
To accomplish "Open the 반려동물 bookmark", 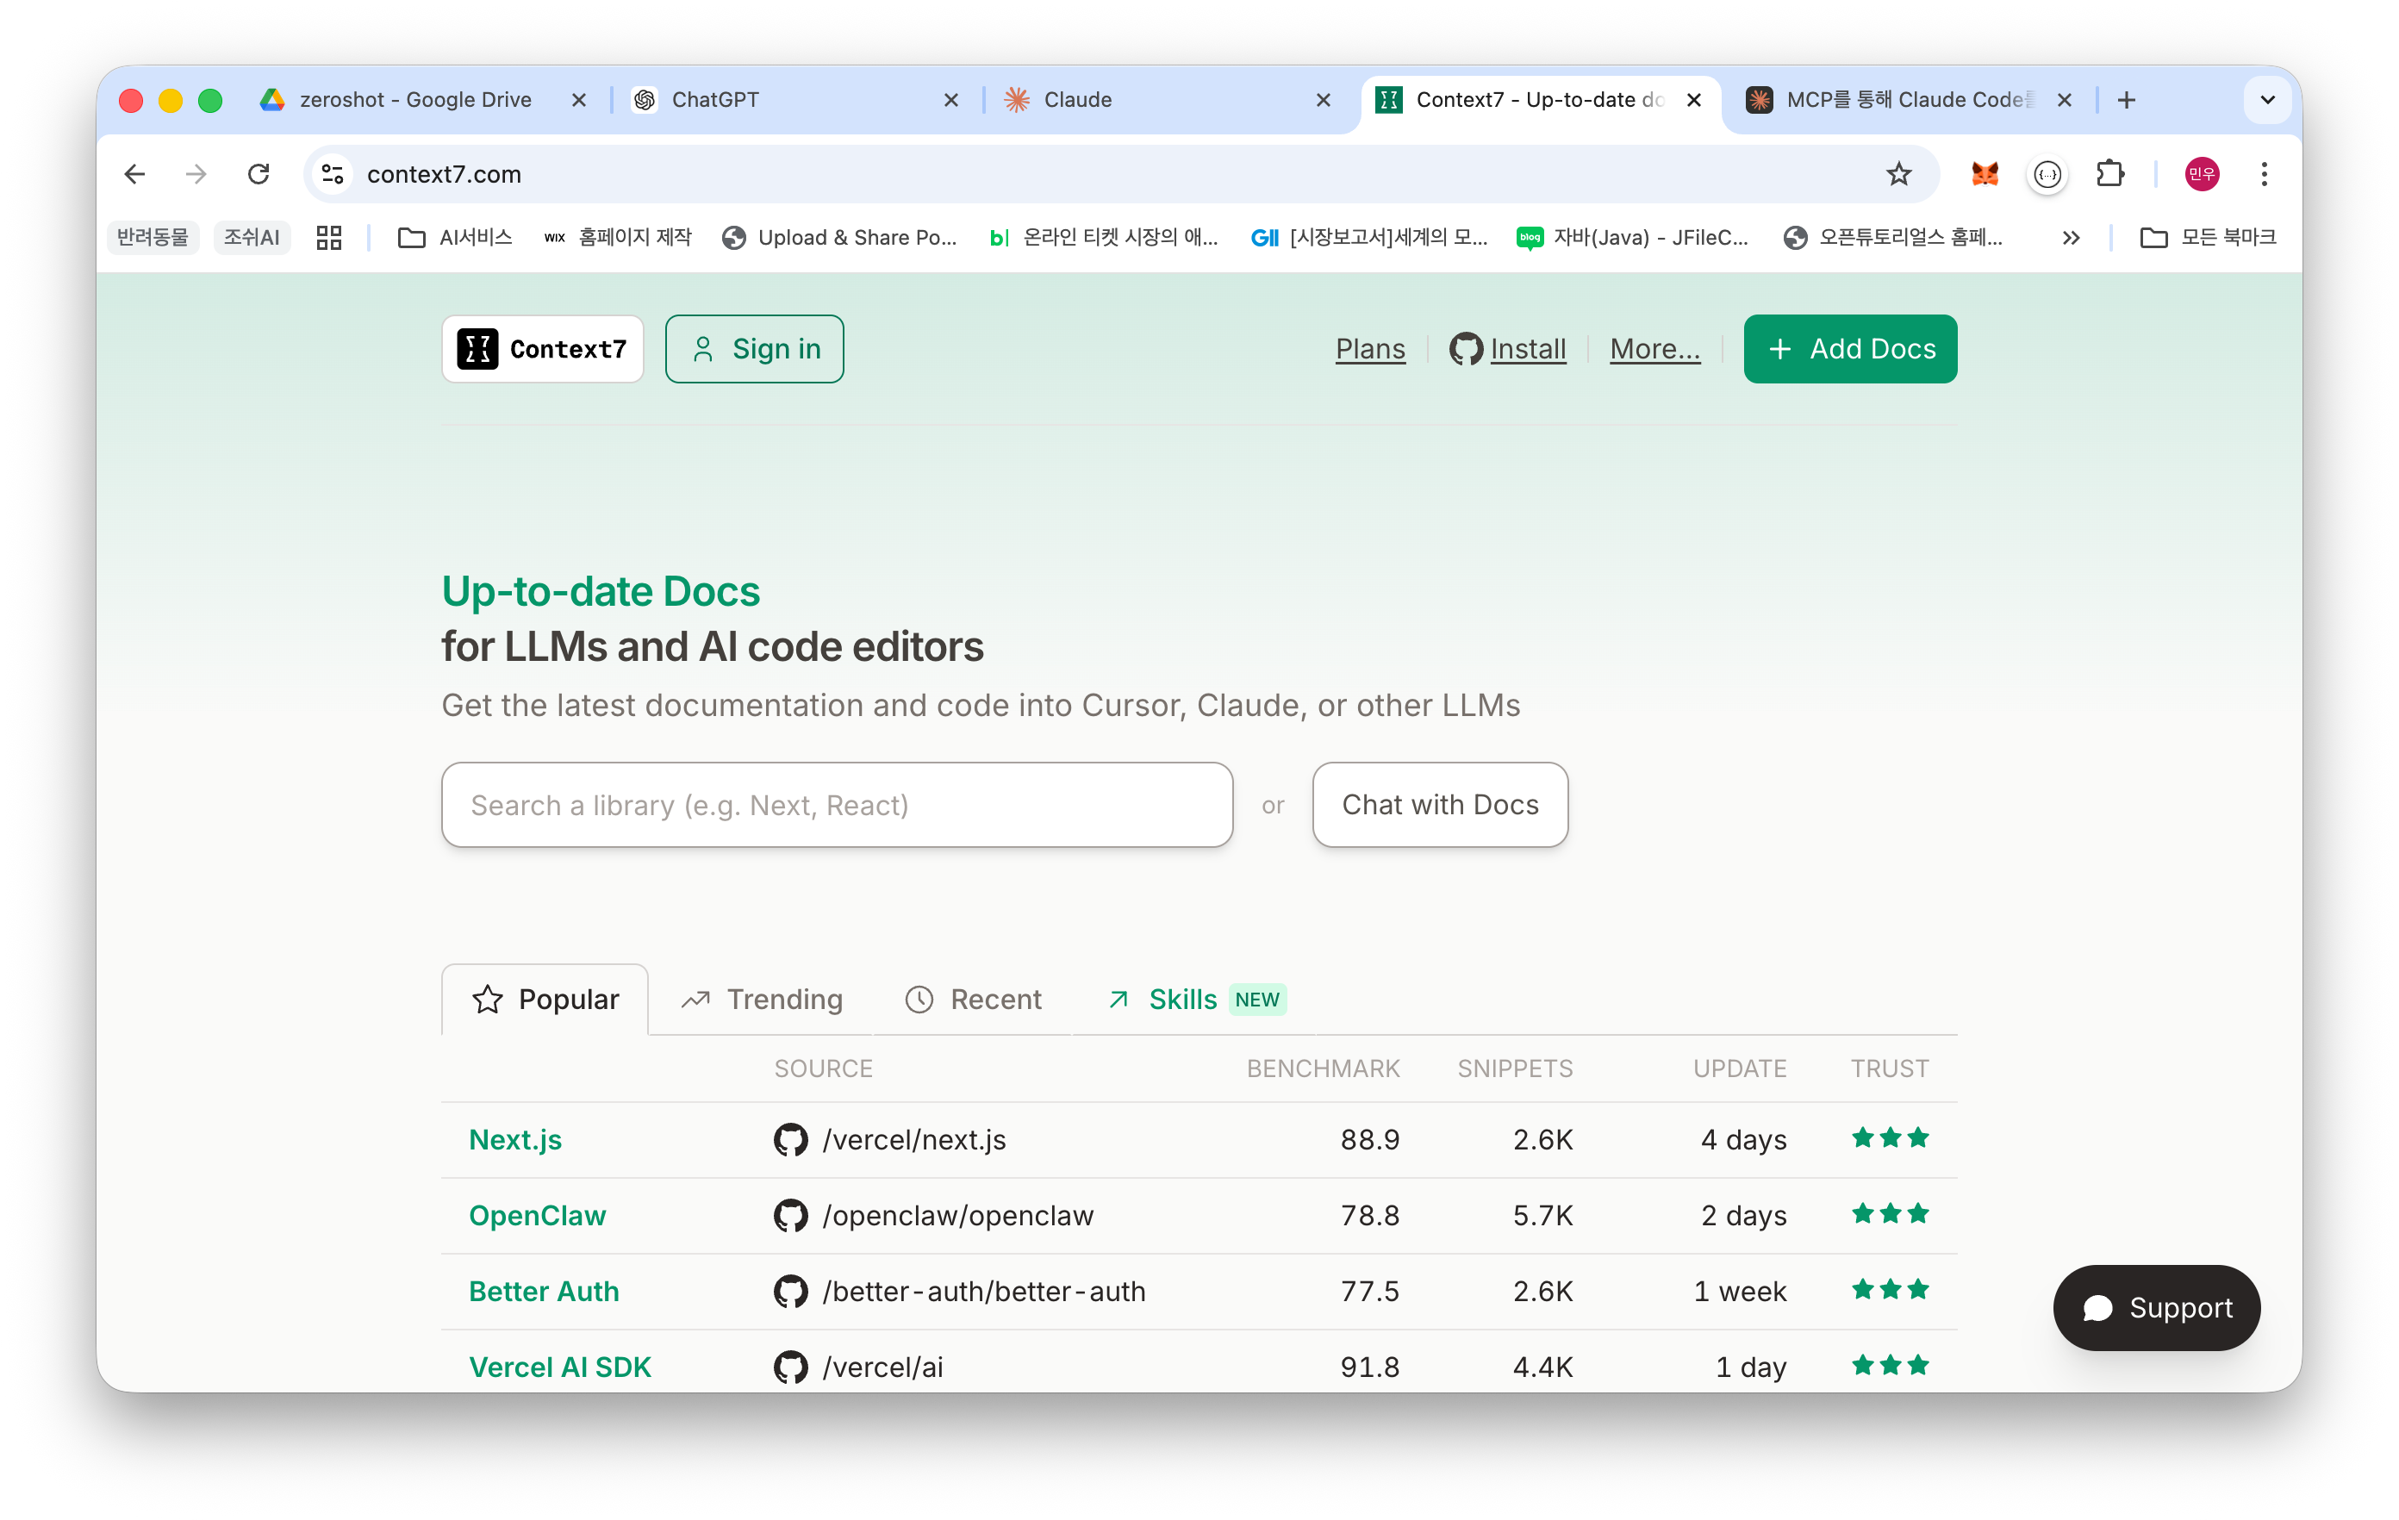I will tap(153, 237).
